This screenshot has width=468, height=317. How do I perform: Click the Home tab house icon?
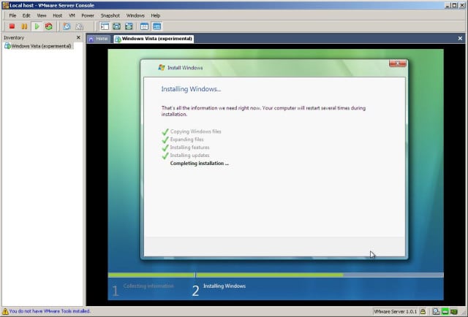pos(91,39)
